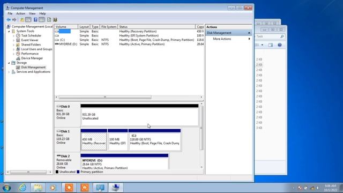
Task: Expand the Task Scheduler node
Action: 13,36
